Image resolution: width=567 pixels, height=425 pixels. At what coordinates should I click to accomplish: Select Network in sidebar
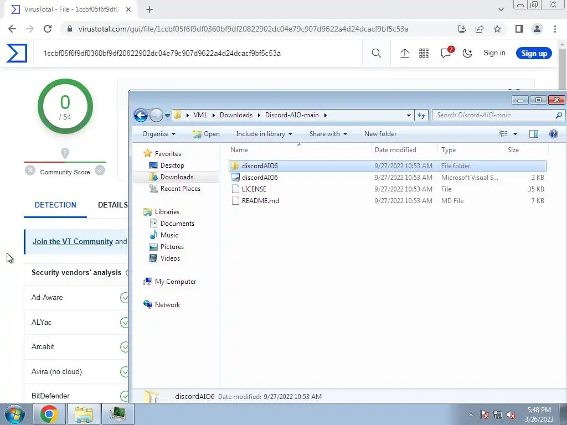coord(167,305)
